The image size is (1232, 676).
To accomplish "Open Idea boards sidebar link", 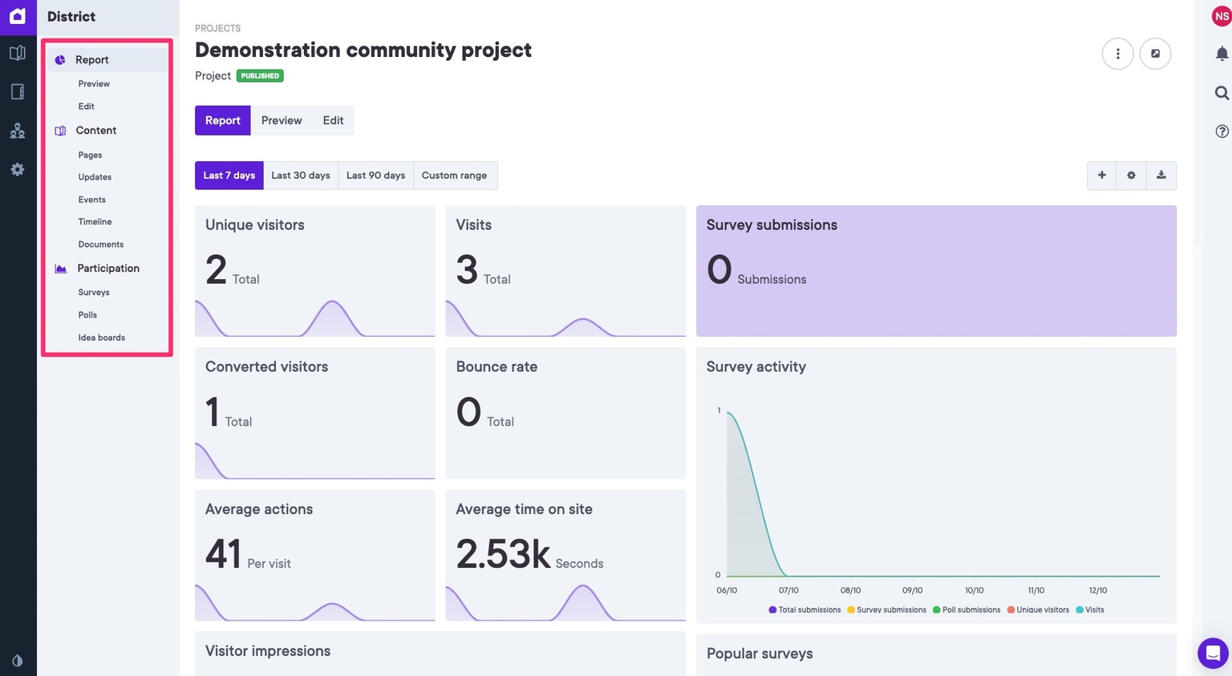I will (x=101, y=338).
